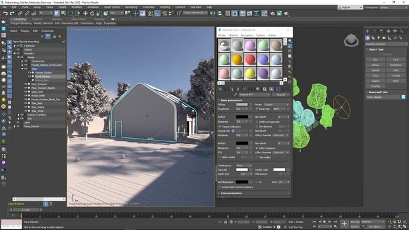This screenshot has height=230, width=409.
Task: Open the Modifiers menu
Action: (77, 7)
